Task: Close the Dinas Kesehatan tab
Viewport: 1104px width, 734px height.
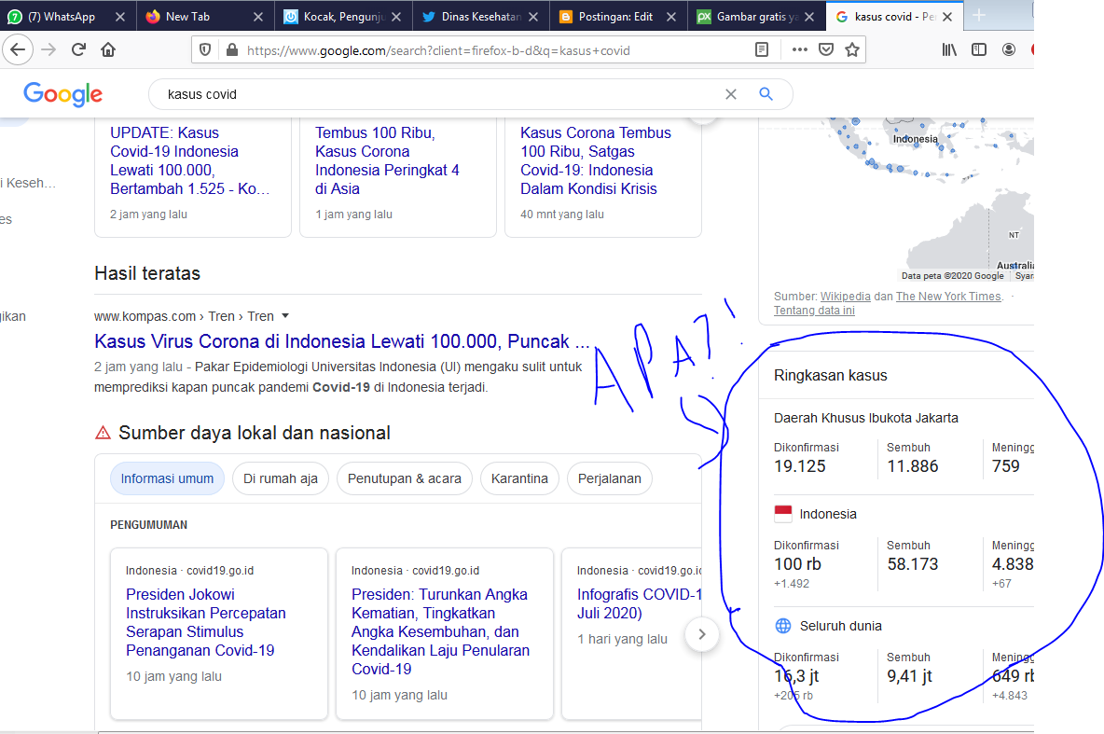Action: coord(533,16)
